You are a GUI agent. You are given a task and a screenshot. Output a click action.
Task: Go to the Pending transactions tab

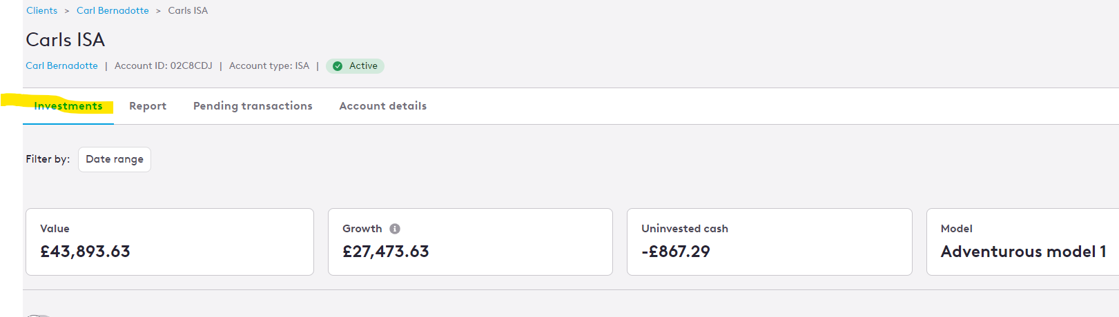tap(253, 106)
